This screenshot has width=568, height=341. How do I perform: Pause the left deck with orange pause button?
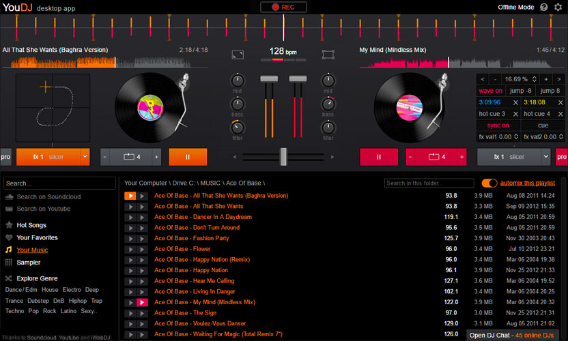[x=188, y=157]
